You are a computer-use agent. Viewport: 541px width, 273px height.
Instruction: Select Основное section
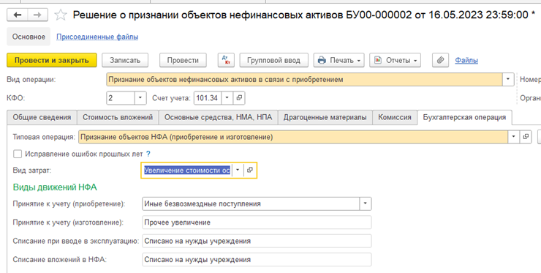[x=29, y=37]
